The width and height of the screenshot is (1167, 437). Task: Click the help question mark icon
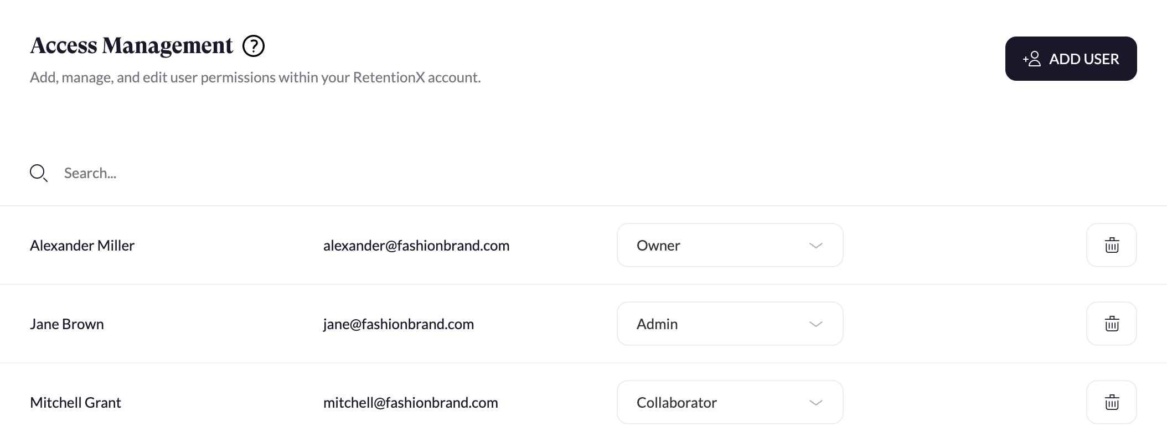(254, 46)
